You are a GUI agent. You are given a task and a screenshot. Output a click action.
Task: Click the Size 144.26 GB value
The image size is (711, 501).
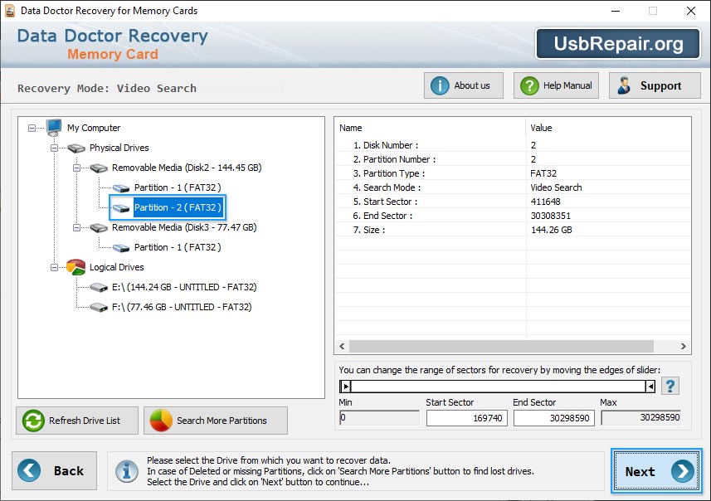click(x=552, y=230)
